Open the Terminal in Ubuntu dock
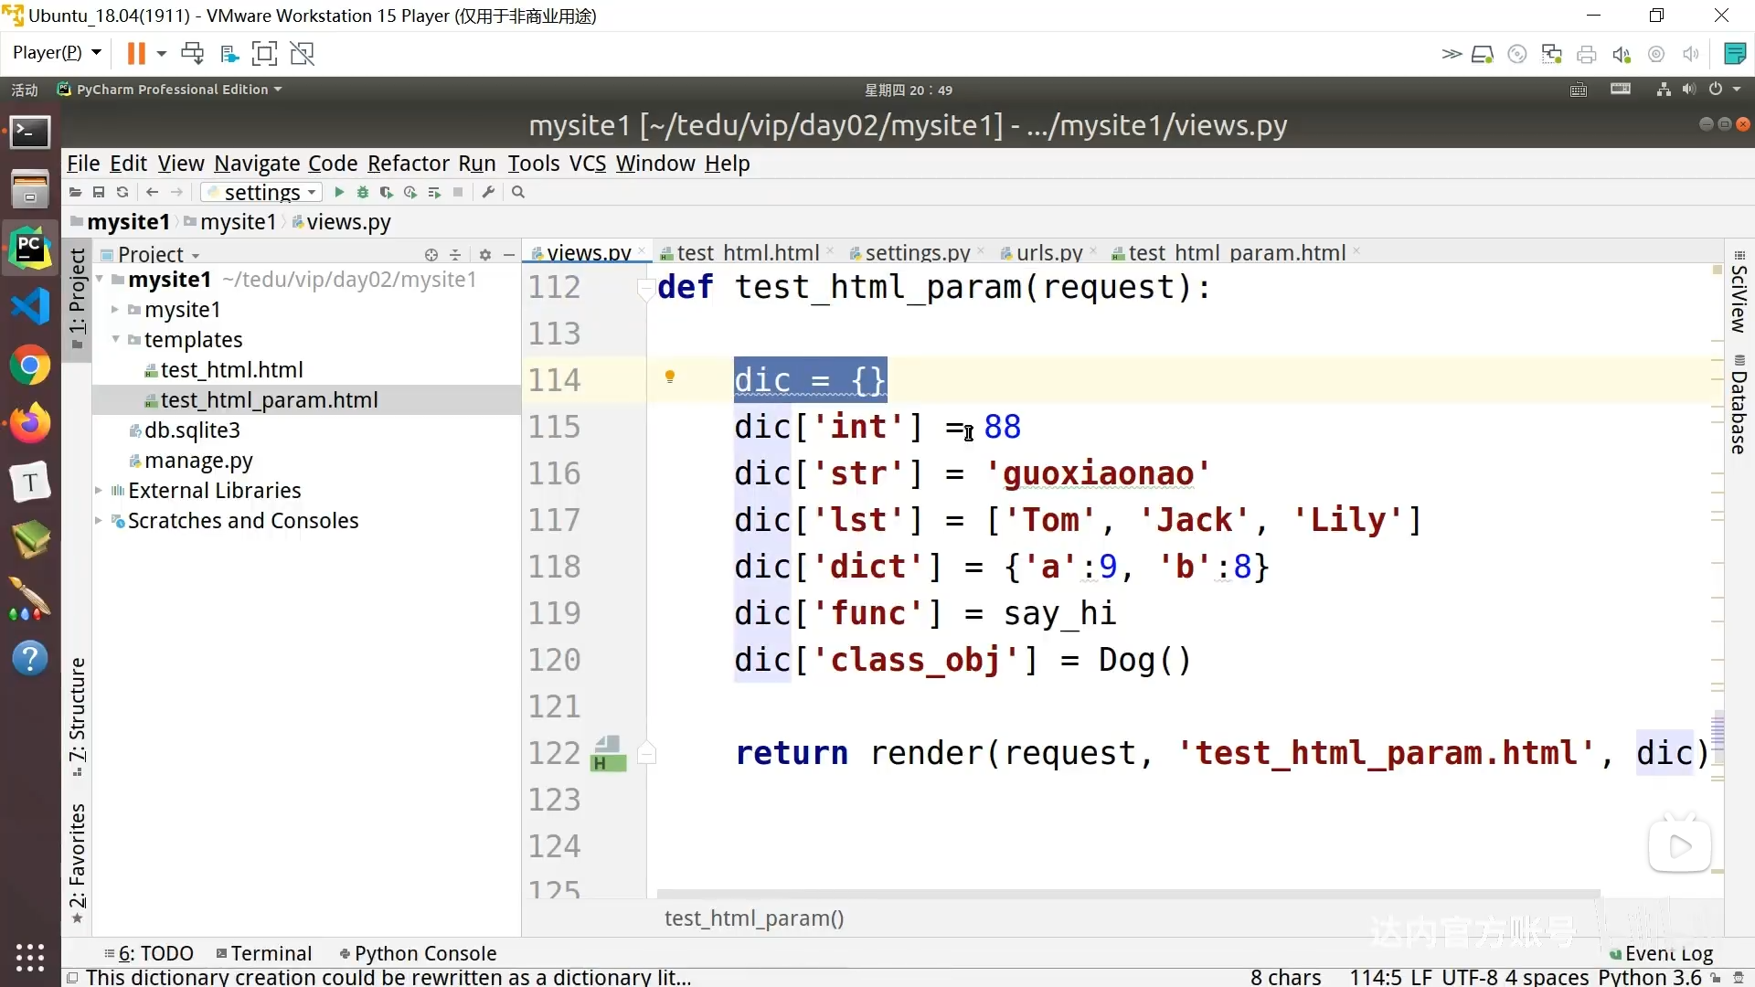The image size is (1755, 987). [x=30, y=133]
